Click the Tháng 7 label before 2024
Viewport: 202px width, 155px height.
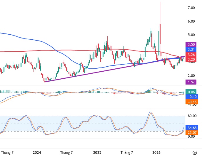pyautogui.click(x=7, y=153)
